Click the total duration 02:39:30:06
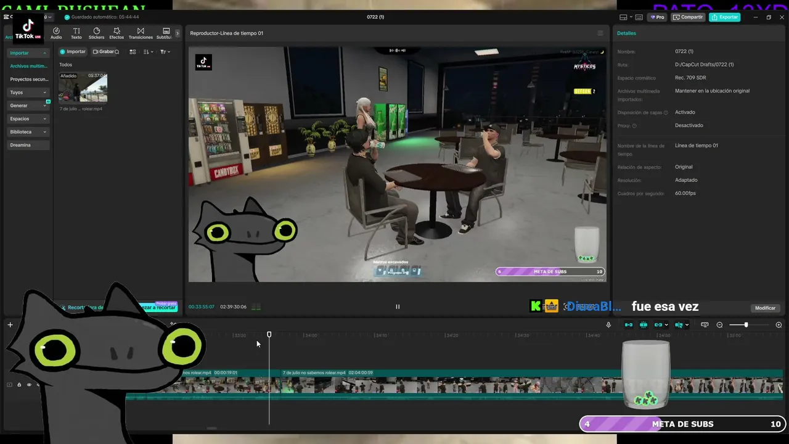This screenshot has width=789, height=444. click(233, 307)
